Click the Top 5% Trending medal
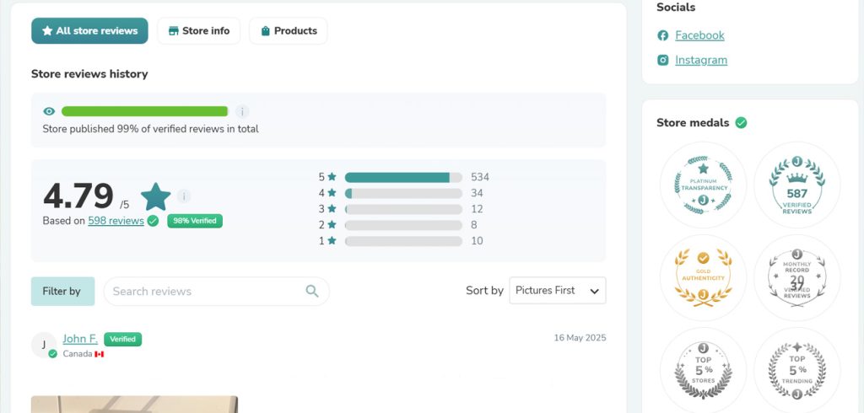 tap(796, 370)
